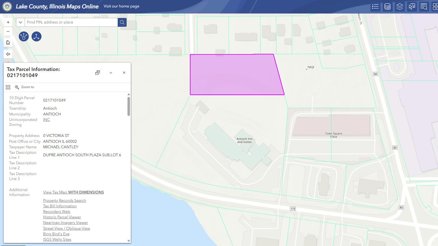Close the Tax Parcel Information popup

pyautogui.click(x=124, y=73)
